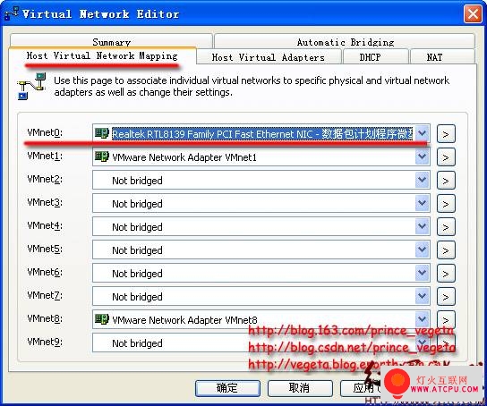
Task: Click the > button for VMnet7
Action: [x=446, y=297]
